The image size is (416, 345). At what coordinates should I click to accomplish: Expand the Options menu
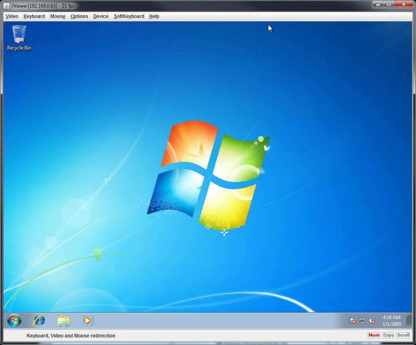[79, 16]
